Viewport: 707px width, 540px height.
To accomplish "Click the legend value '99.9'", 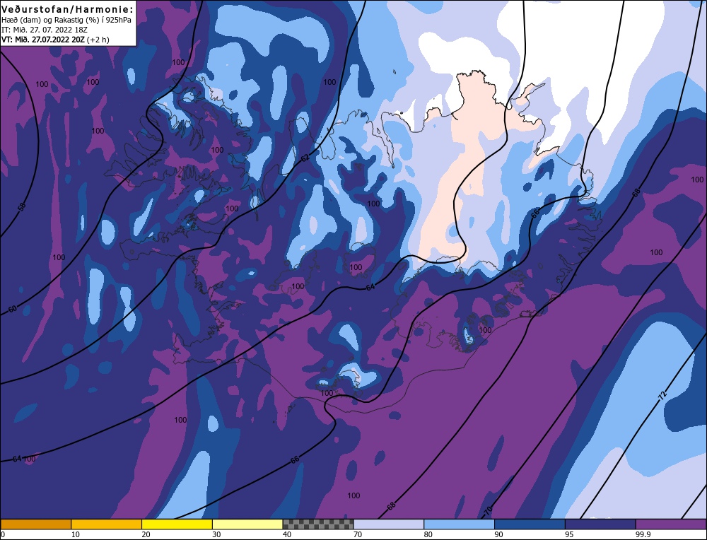I will pyautogui.click(x=643, y=534).
